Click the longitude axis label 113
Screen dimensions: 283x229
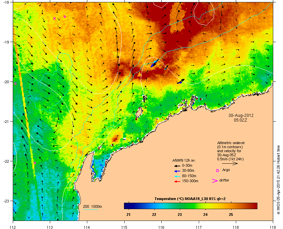pyautogui.click(x=50, y=227)
